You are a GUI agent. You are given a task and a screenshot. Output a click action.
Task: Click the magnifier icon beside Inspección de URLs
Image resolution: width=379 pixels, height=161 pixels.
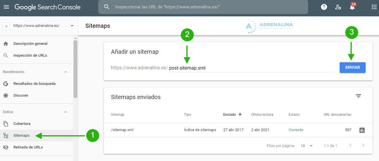pos(6,55)
